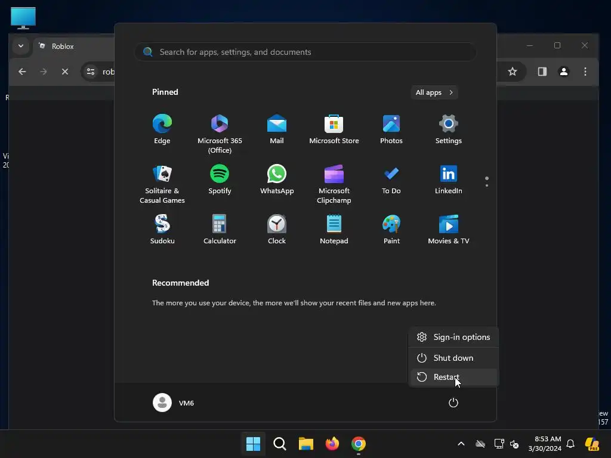Launch the Paint app
Screen dimensions: 611x458
point(391,230)
